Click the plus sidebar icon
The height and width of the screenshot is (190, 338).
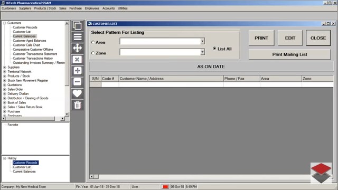point(77,71)
